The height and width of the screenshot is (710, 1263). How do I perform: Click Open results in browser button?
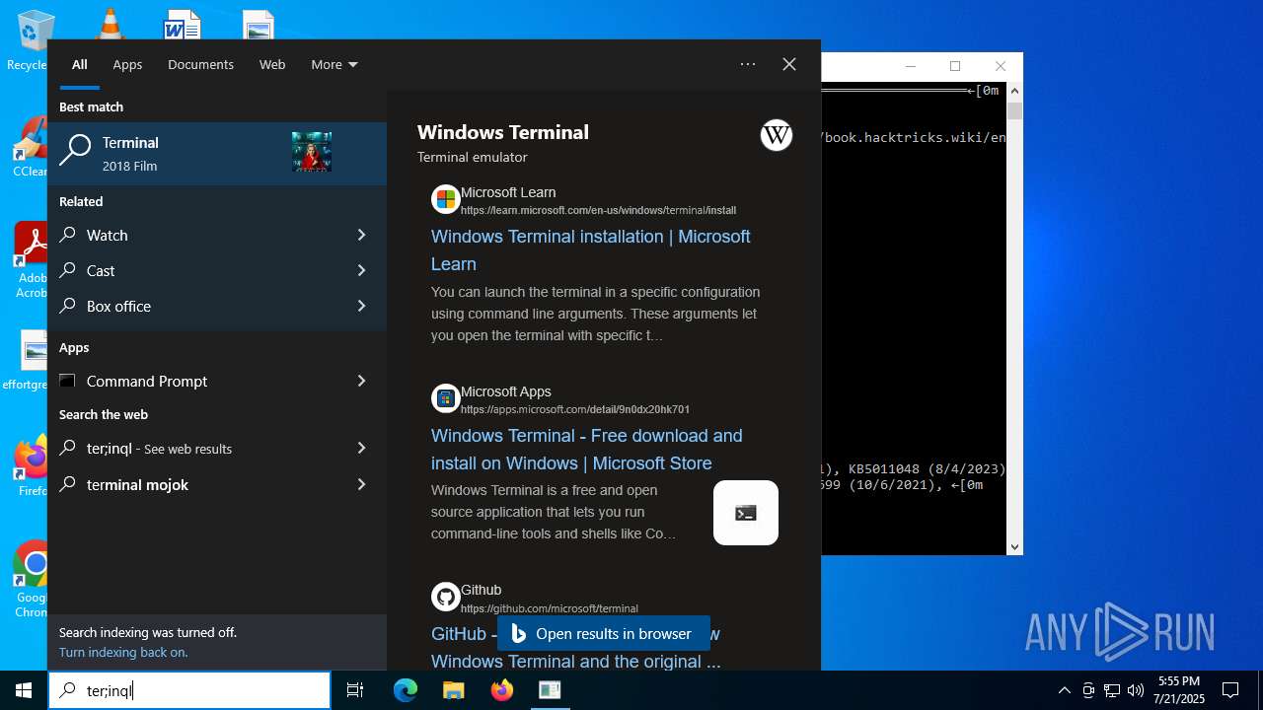click(604, 633)
